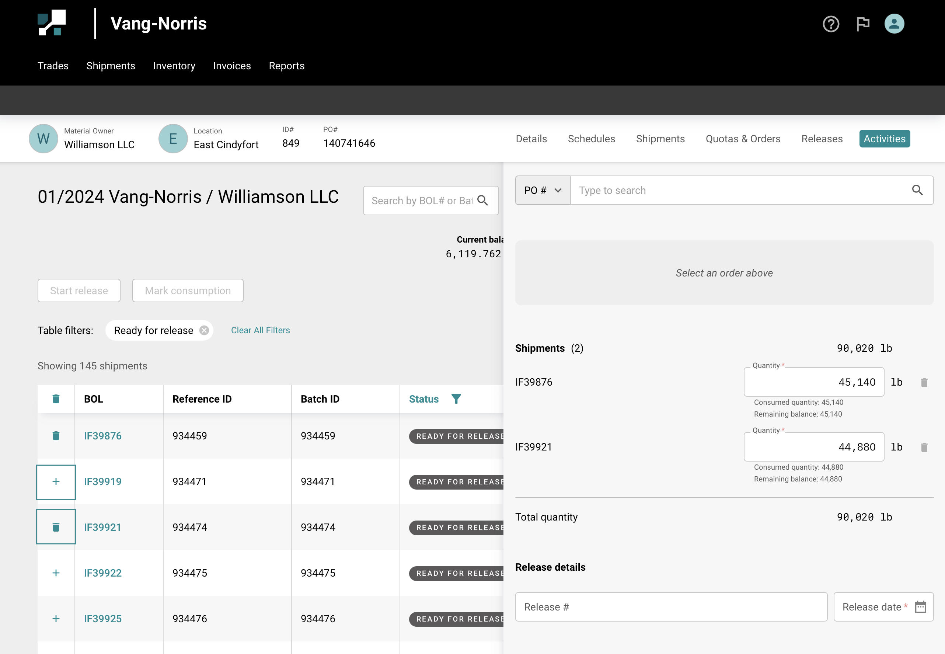Screen dimensions: 945x654
Task: Deselect IF39921 row trash toggle
Action: (56, 527)
